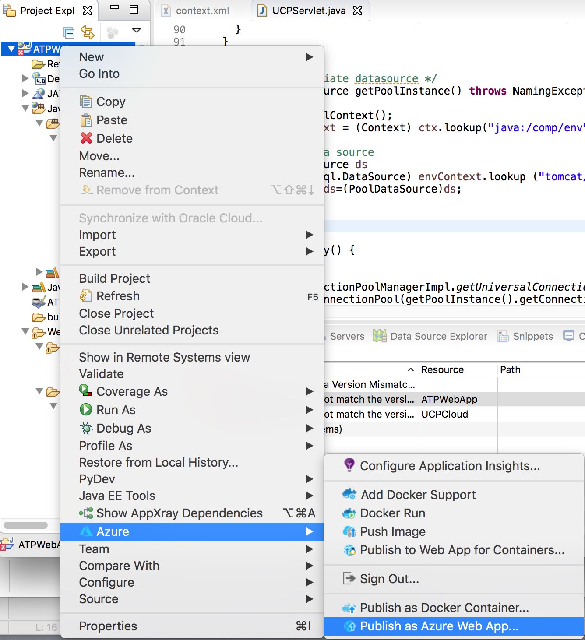Open Project Explorer view menu dropdown
The height and width of the screenshot is (640, 585).
(137, 31)
